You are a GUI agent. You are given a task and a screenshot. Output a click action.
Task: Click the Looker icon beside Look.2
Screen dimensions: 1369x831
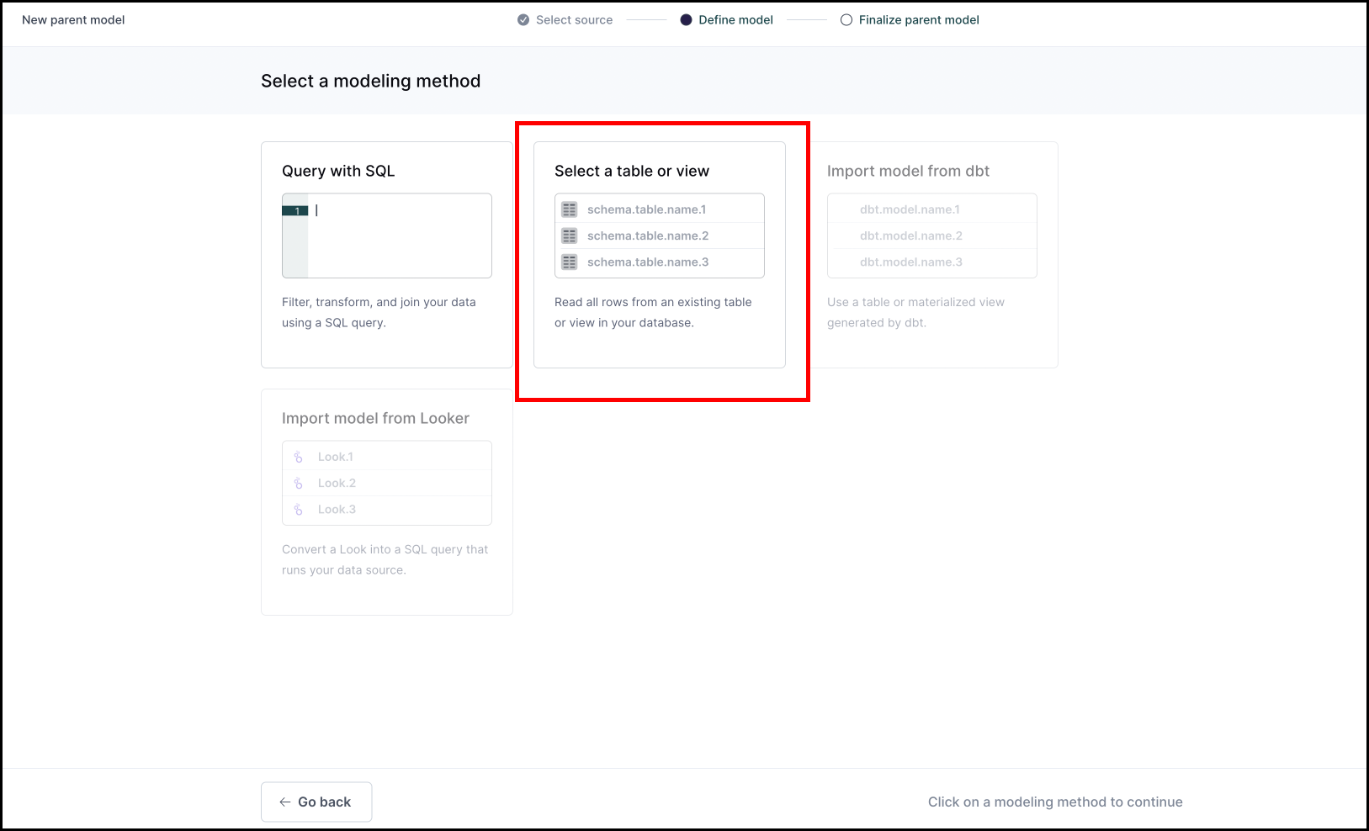[x=298, y=483]
